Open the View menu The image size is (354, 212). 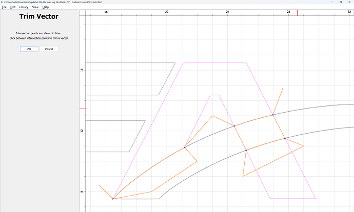pyautogui.click(x=35, y=7)
